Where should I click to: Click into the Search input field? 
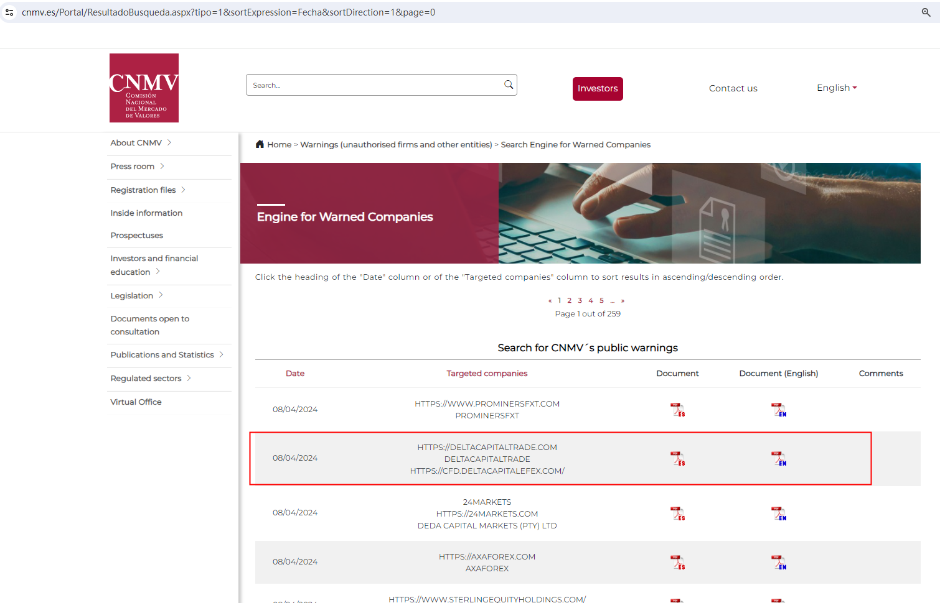(x=374, y=85)
